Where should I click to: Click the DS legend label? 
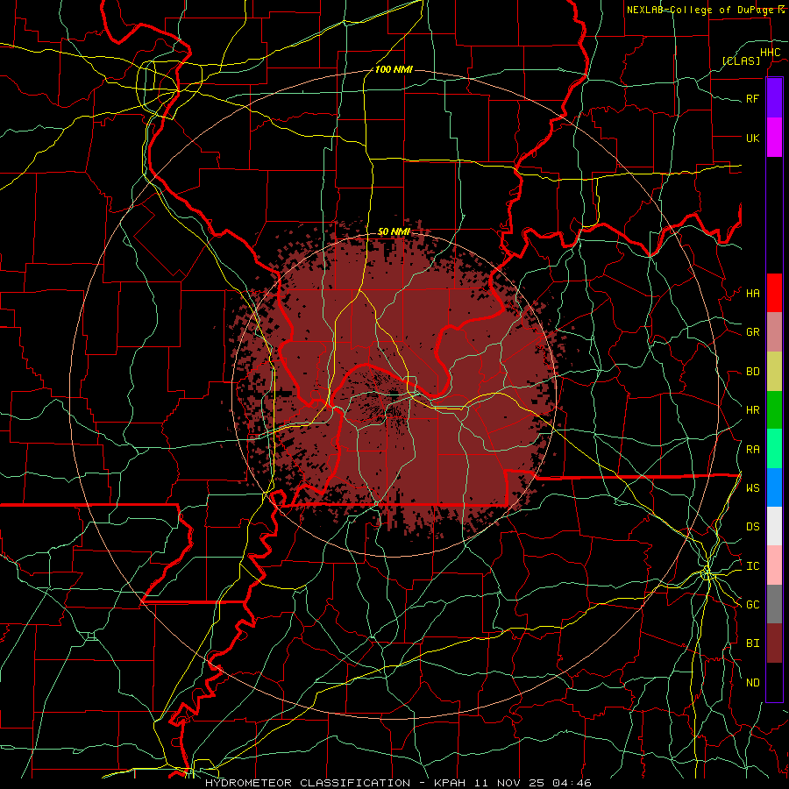pos(752,527)
